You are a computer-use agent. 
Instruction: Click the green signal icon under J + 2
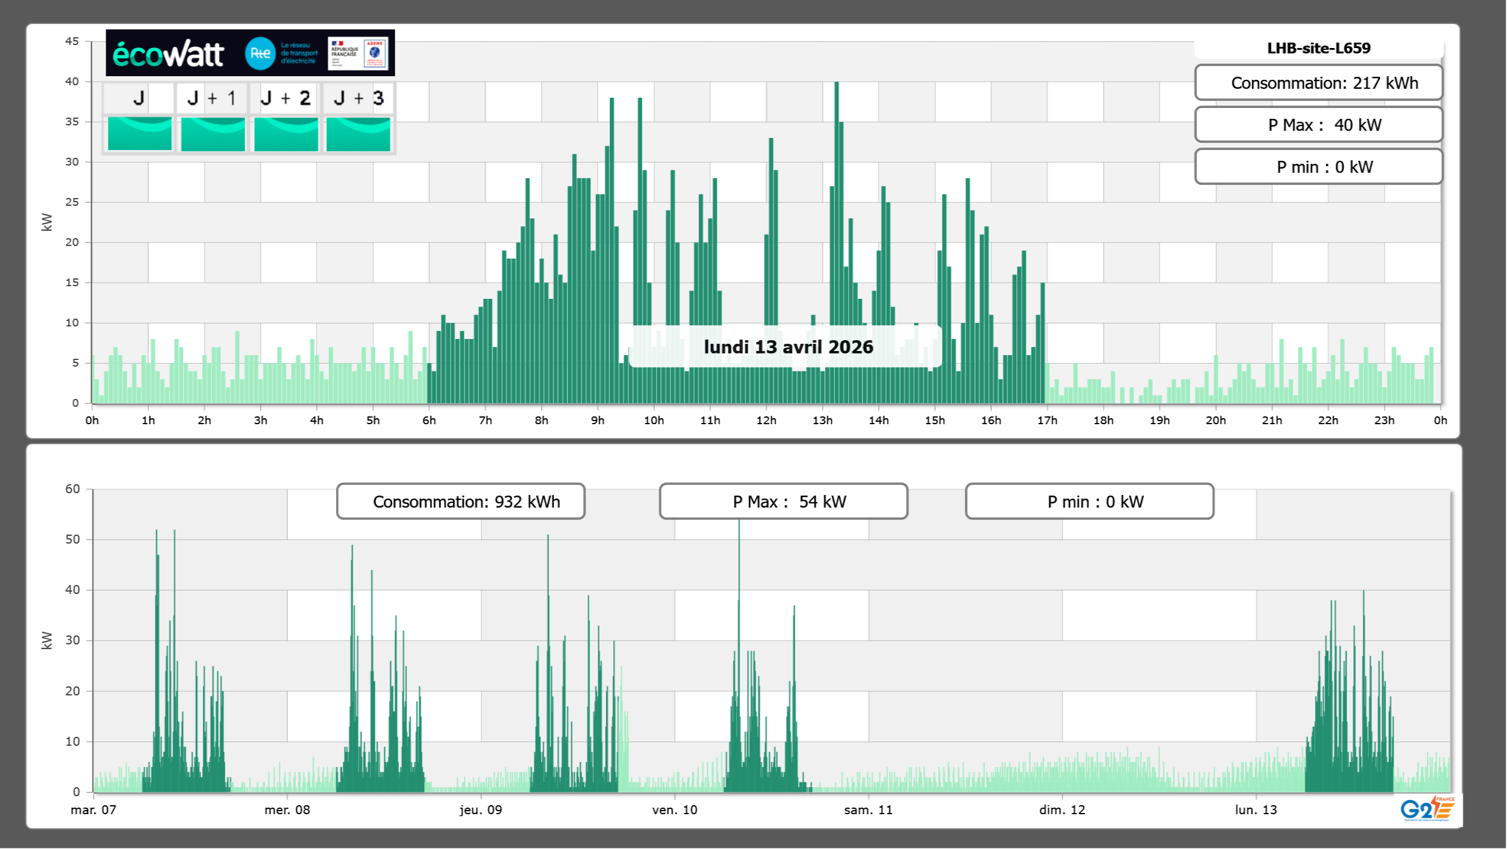point(286,134)
